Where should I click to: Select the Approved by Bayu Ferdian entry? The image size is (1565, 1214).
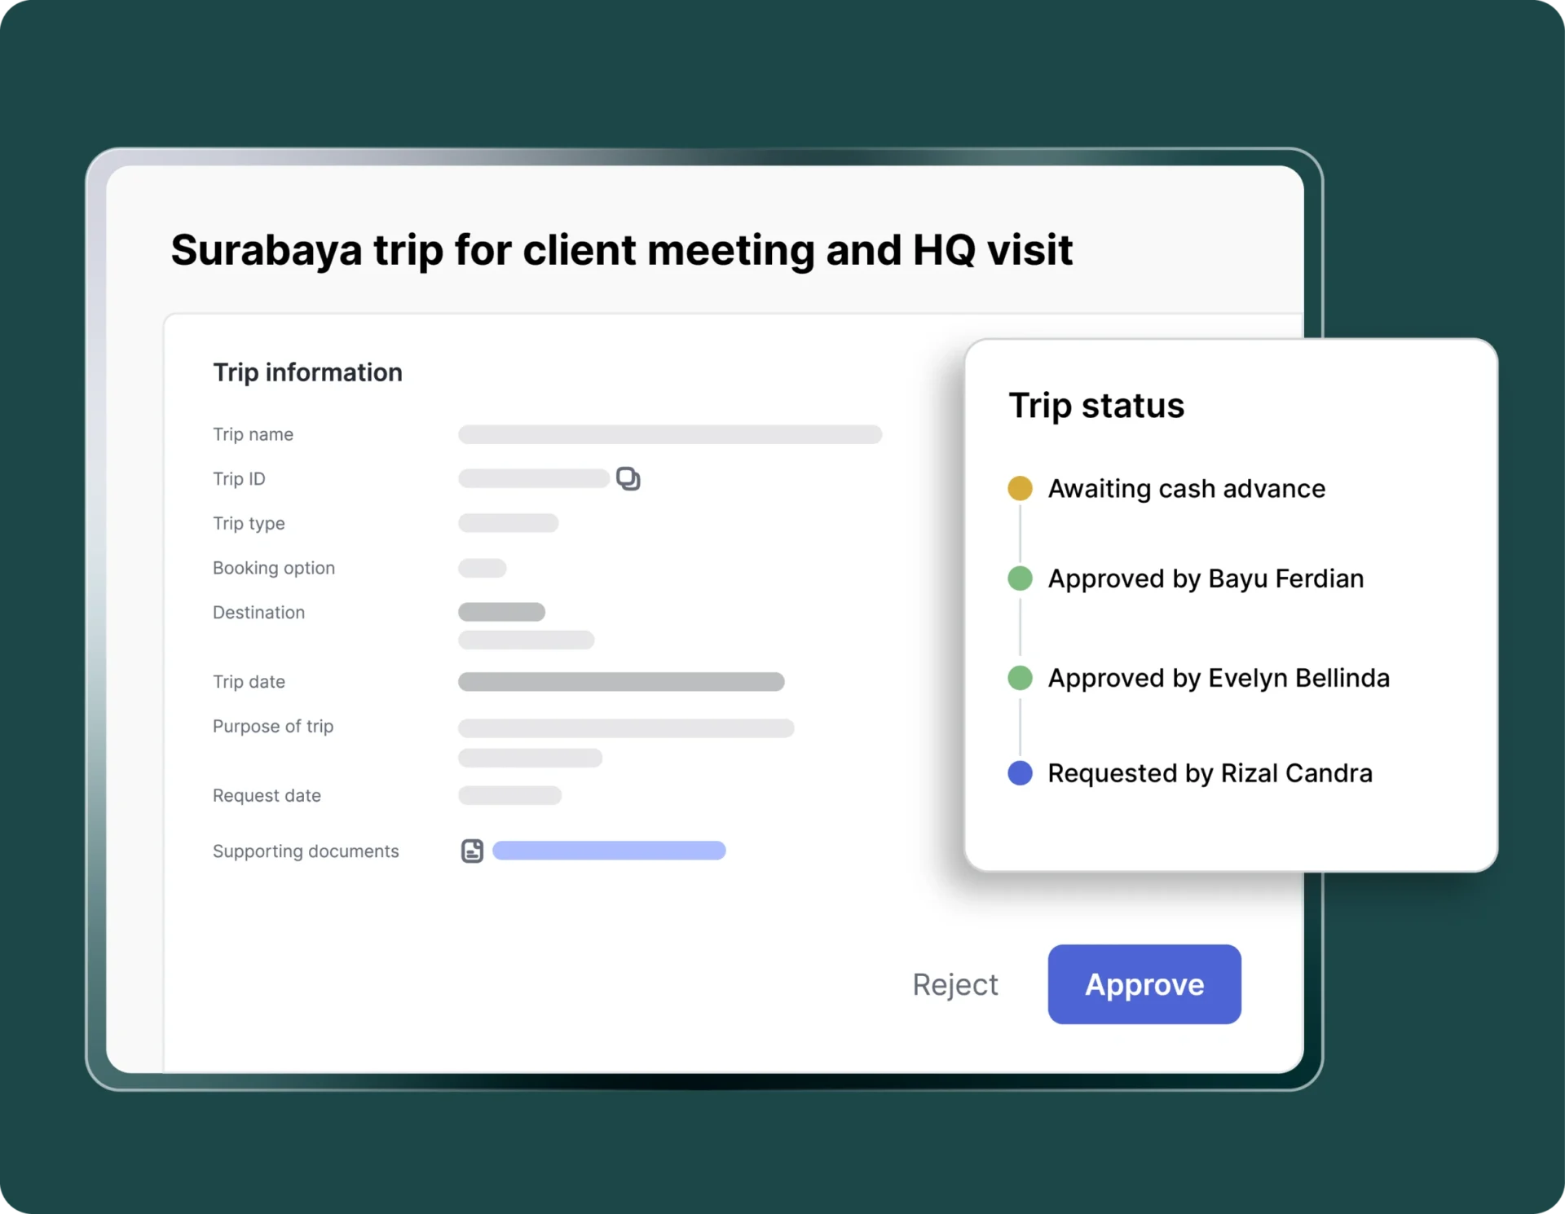[1205, 578]
